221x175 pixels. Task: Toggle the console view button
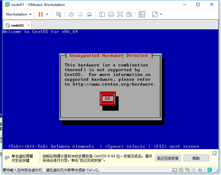(142, 14)
